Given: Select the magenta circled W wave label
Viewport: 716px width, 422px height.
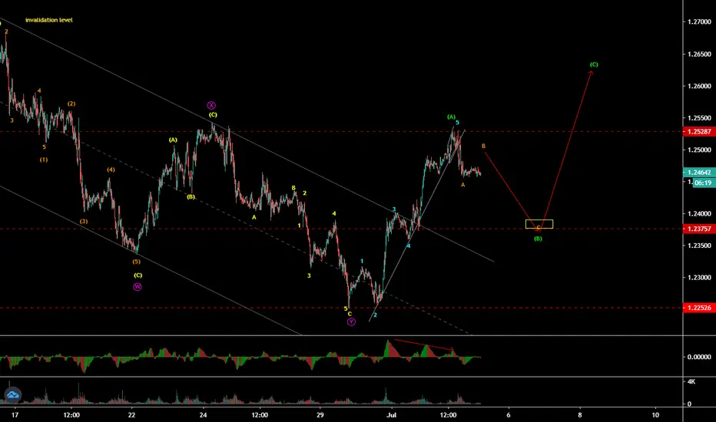Looking at the screenshot, I should (x=138, y=287).
